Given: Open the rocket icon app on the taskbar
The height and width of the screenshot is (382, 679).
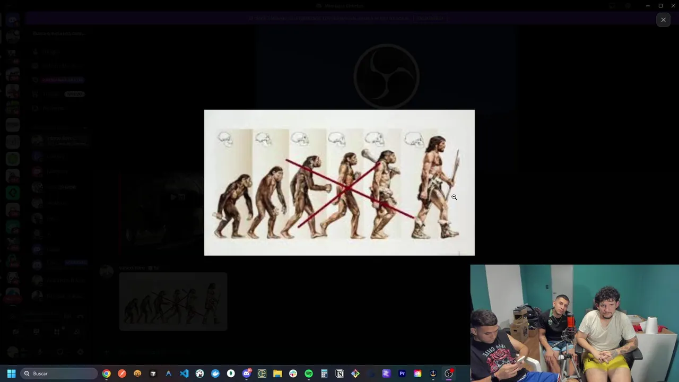Looking at the screenshot, I should (433, 374).
